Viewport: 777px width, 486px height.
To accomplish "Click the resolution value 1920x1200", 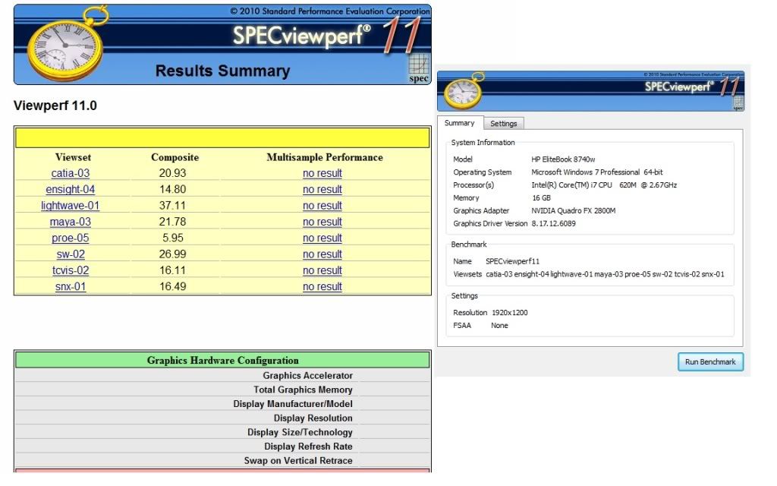I will 509,312.
